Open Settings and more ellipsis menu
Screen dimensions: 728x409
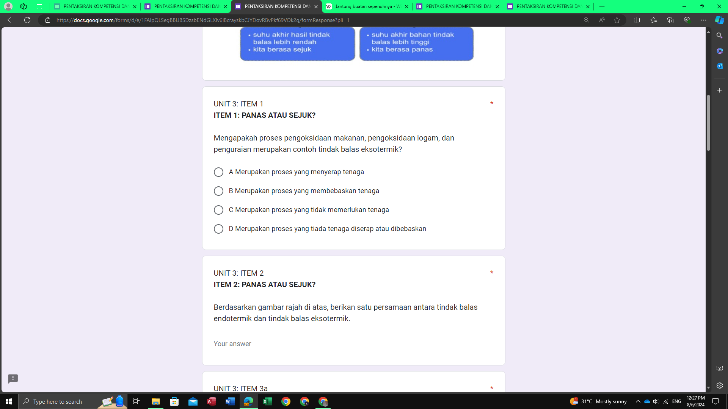point(704,20)
